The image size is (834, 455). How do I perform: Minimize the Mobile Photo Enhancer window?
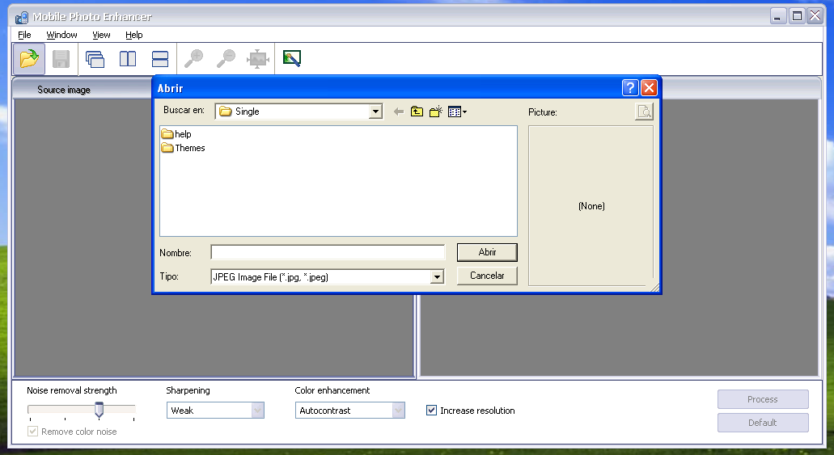[778, 16]
